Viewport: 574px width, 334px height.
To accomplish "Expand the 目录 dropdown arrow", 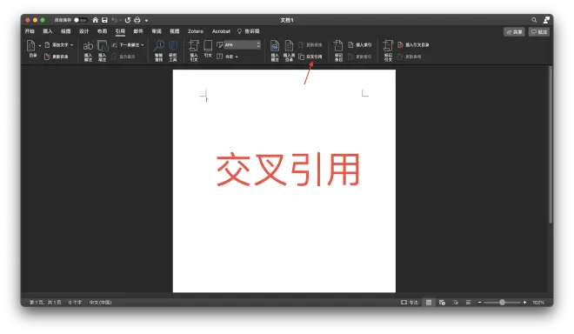I will click(39, 46).
